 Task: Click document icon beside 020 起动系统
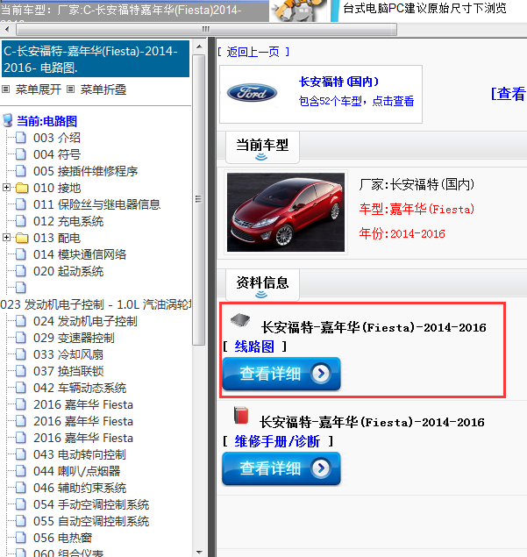(20, 271)
